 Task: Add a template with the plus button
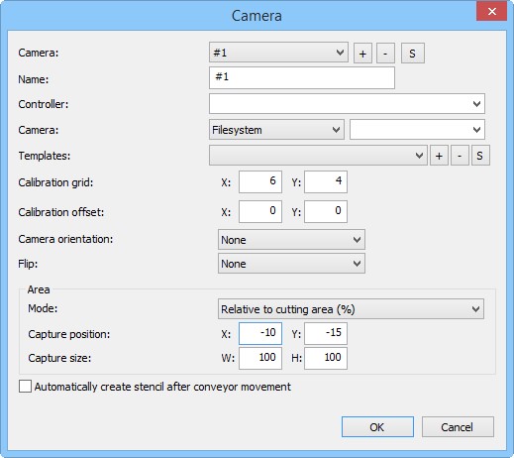tap(439, 156)
